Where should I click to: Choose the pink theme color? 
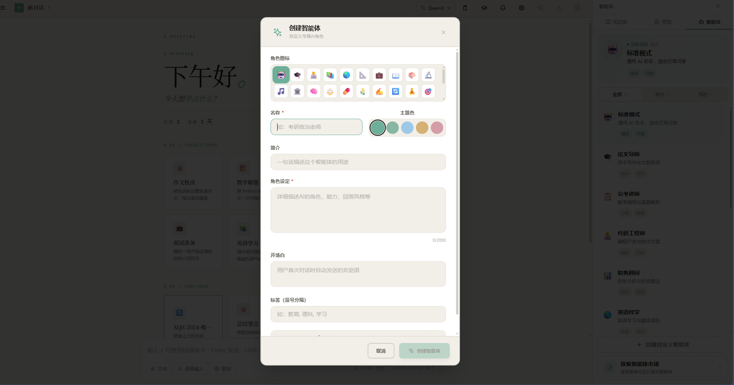click(x=437, y=128)
